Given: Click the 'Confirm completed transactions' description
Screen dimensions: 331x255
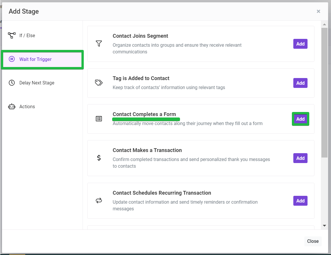Looking at the screenshot, I should tap(191, 163).
